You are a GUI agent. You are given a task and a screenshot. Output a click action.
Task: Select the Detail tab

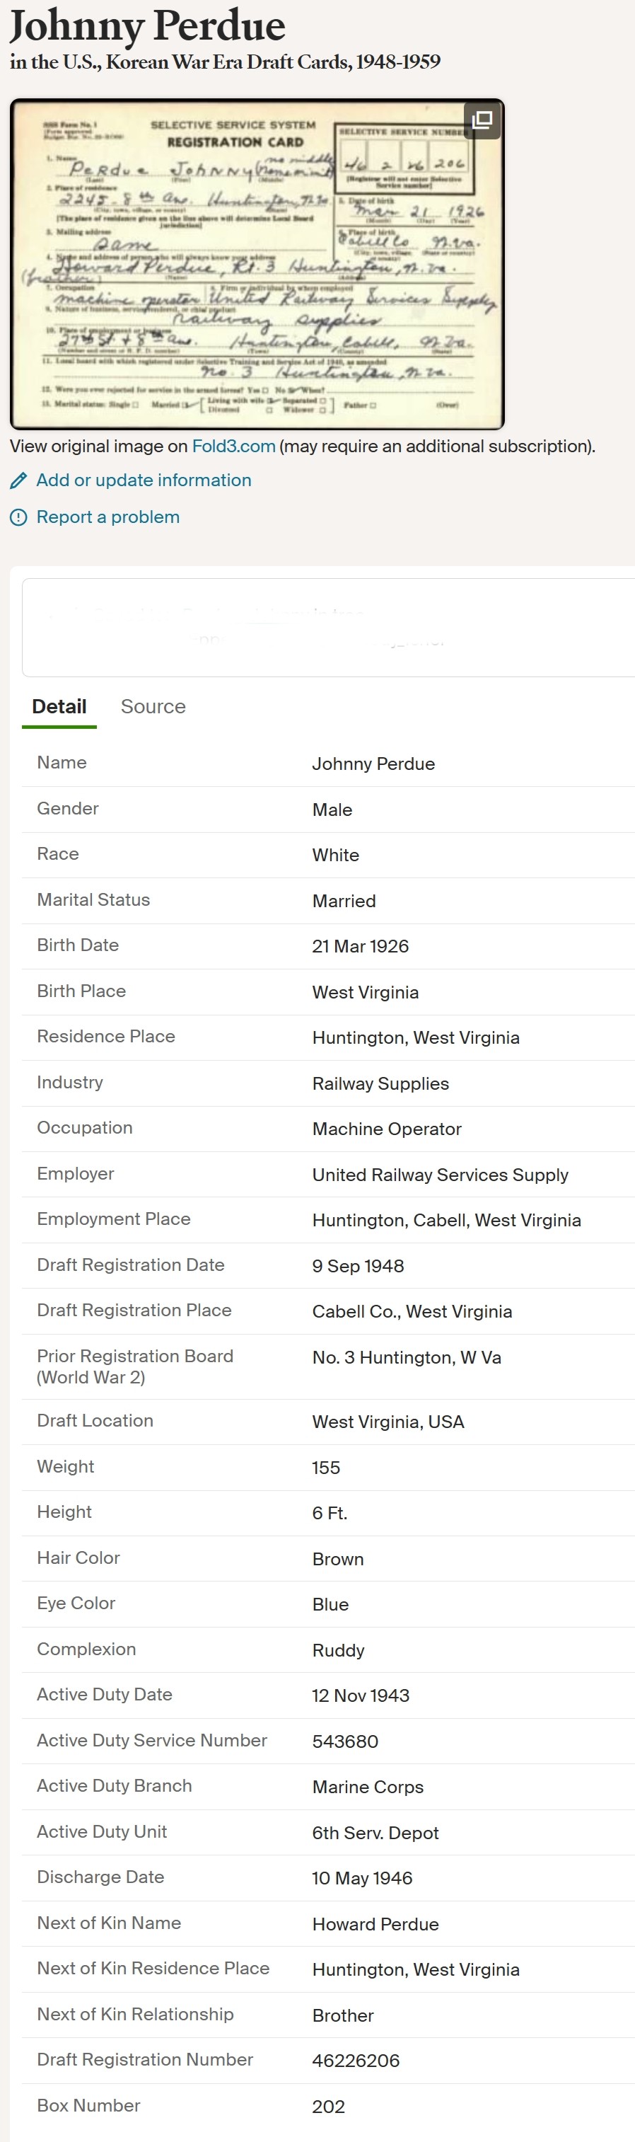59,706
